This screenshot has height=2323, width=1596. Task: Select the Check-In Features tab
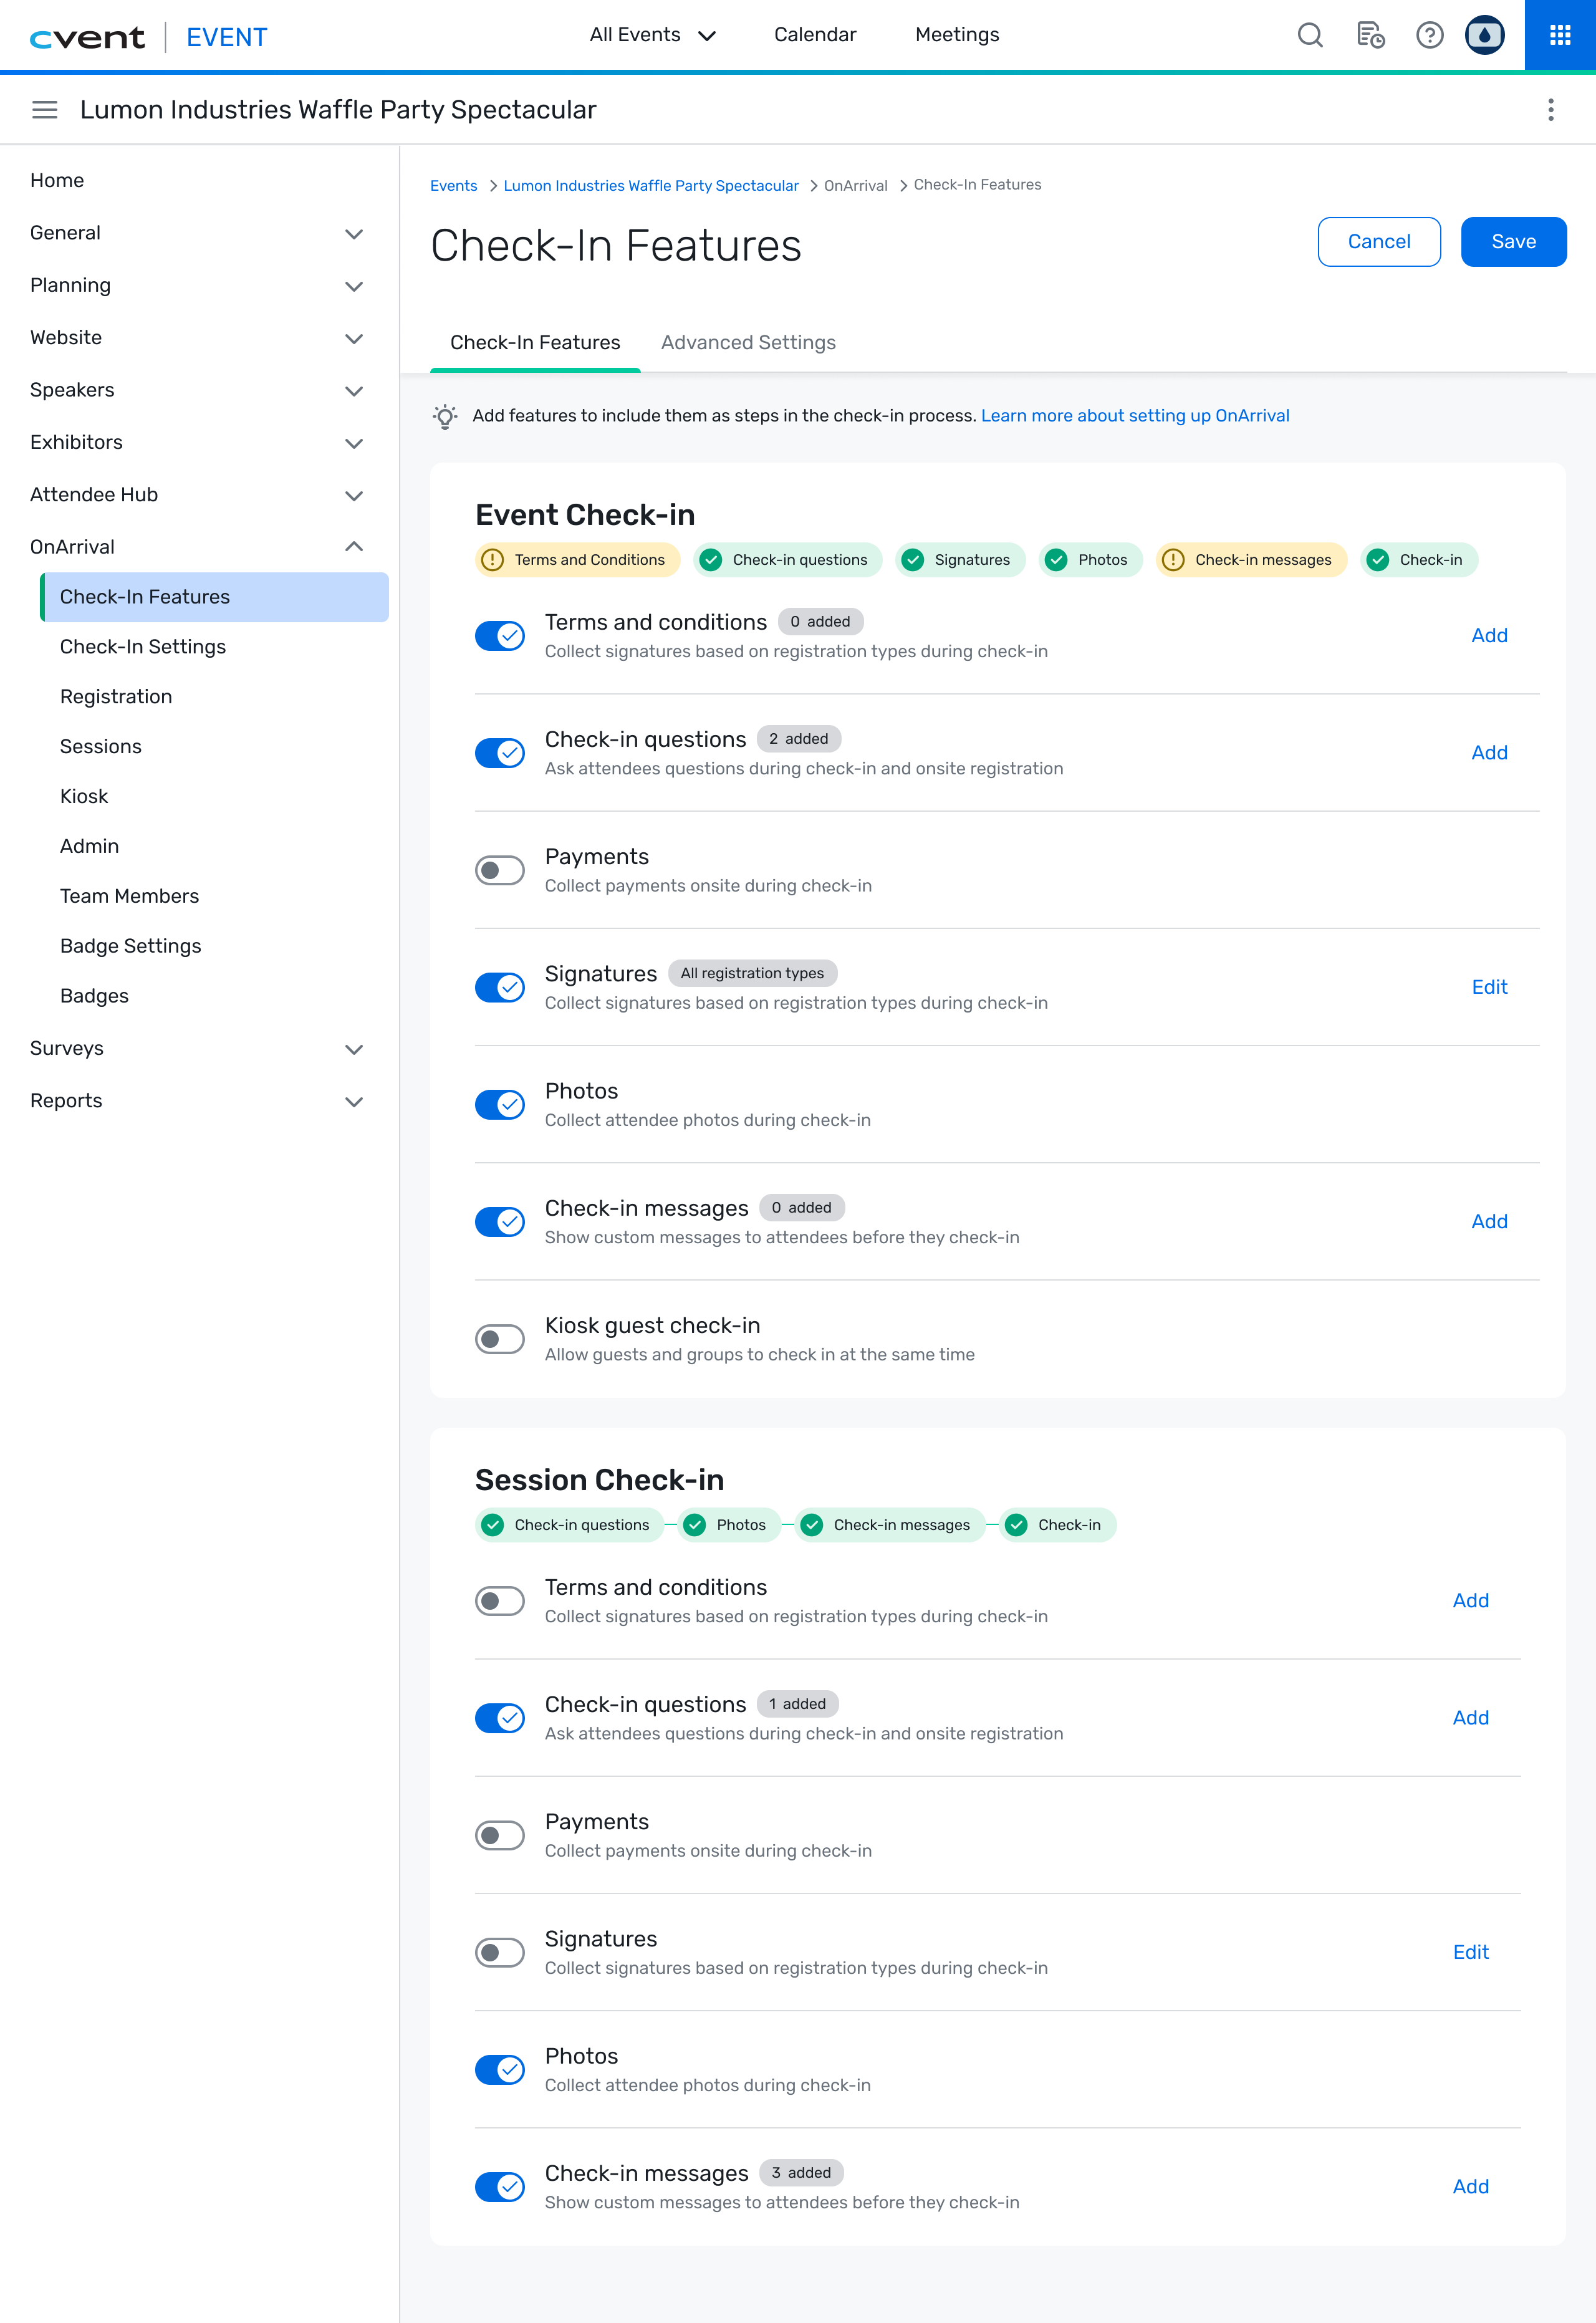coord(535,343)
